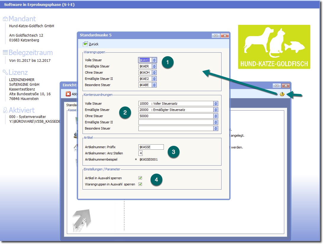Click the Zurück back arrow icon

[85, 44]
